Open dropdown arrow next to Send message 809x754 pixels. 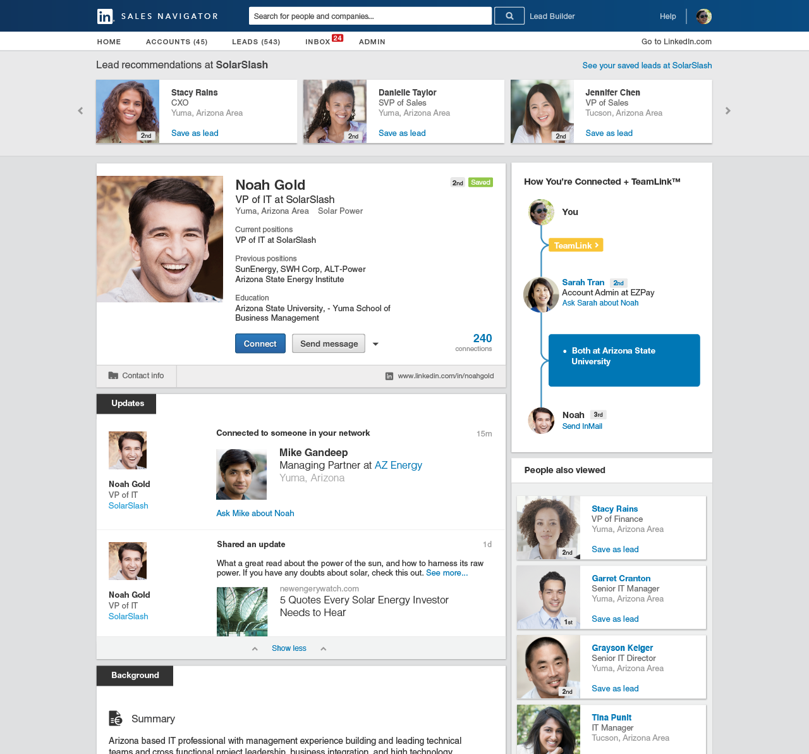point(375,344)
